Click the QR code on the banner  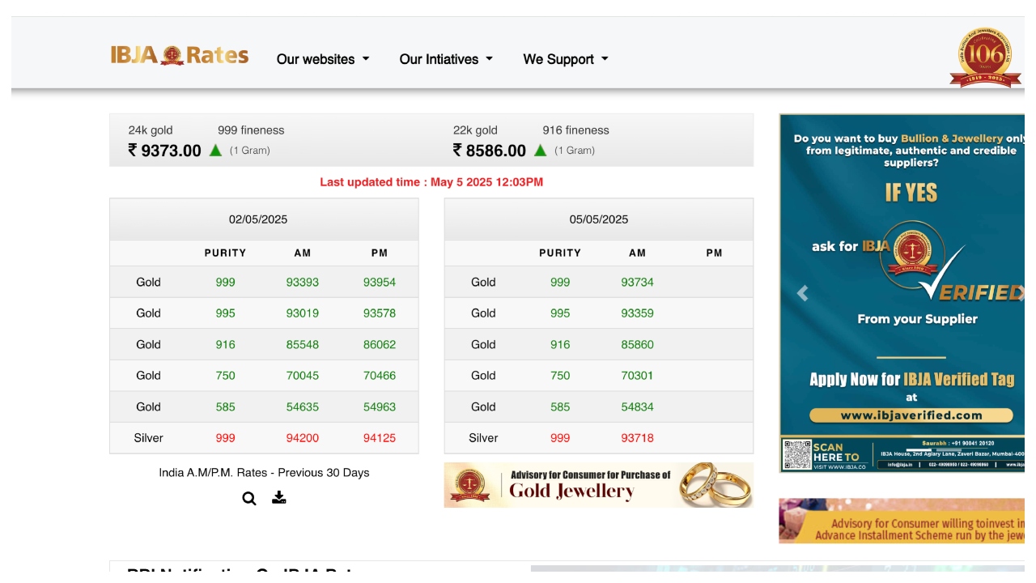click(796, 454)
